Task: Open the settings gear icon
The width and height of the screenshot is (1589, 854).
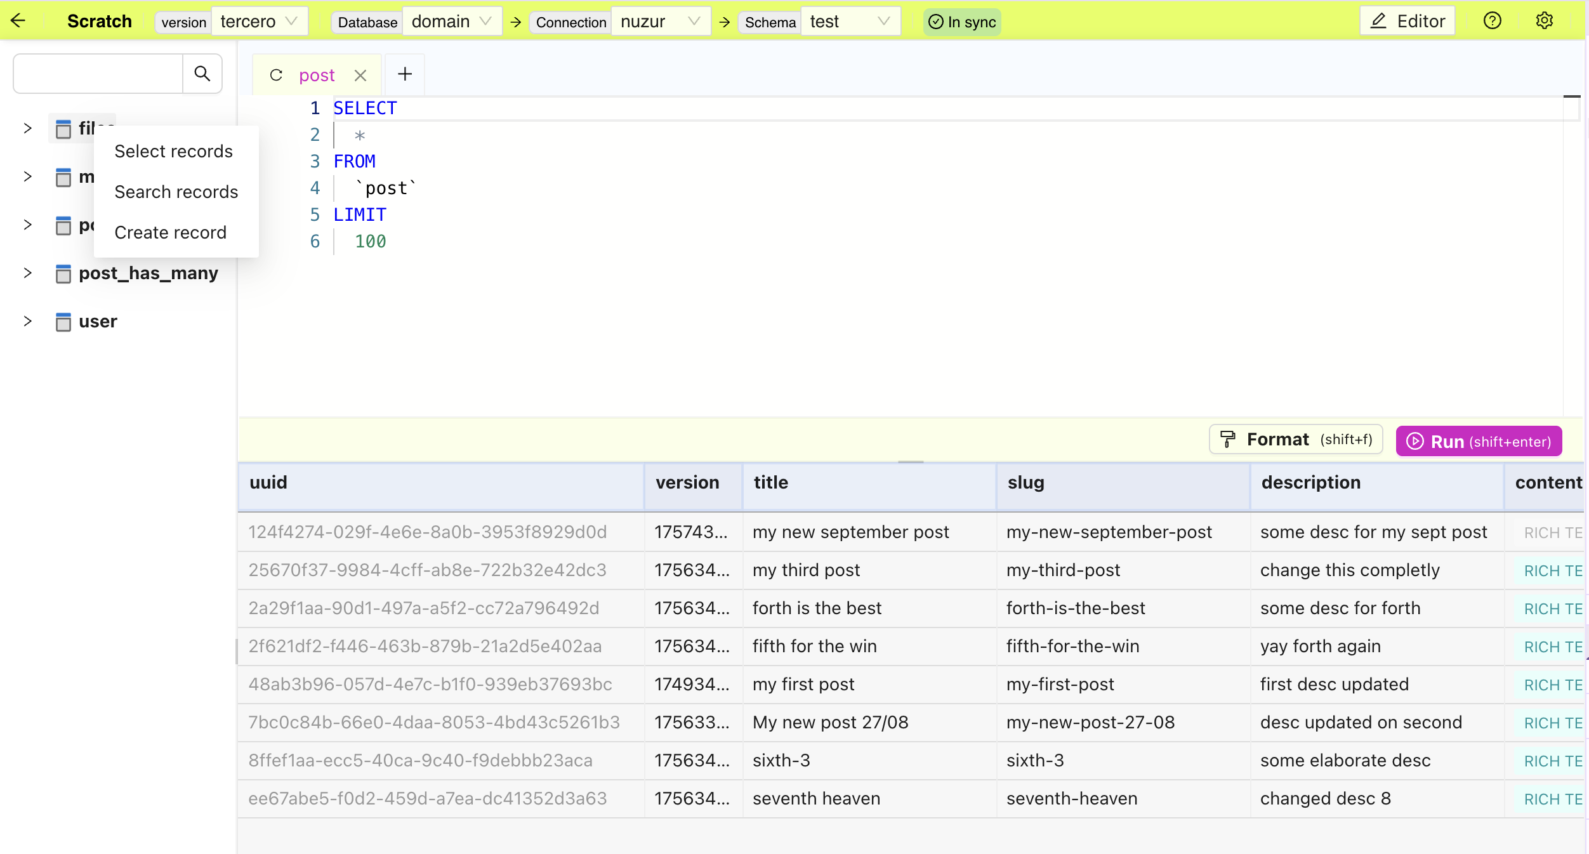Action: coord(1544,21)
